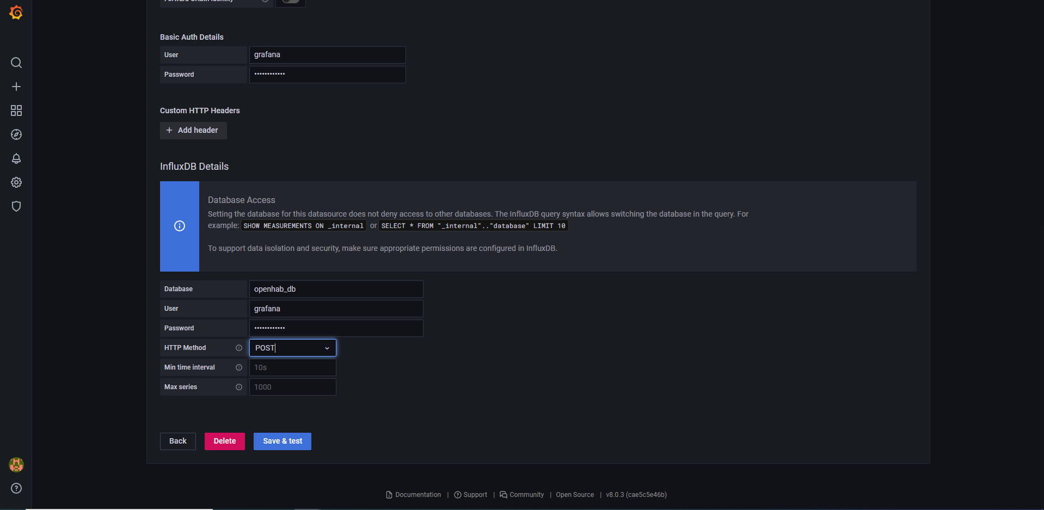Click the Delete button
1044x510 pixels.
(x=225, y=441)
